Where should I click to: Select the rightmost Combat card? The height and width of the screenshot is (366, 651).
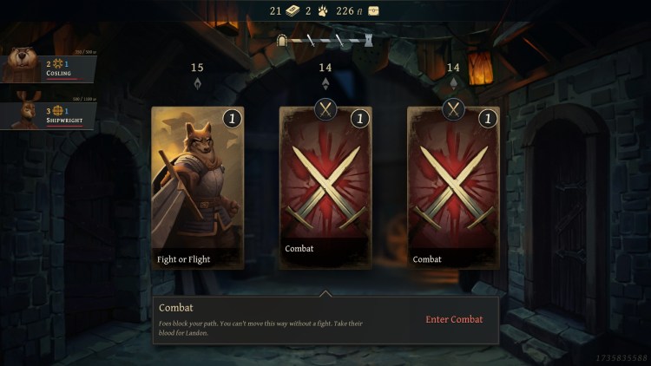453,187
